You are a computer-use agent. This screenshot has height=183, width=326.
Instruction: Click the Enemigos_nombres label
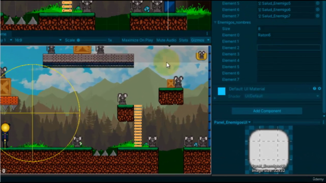click(234, 22)
